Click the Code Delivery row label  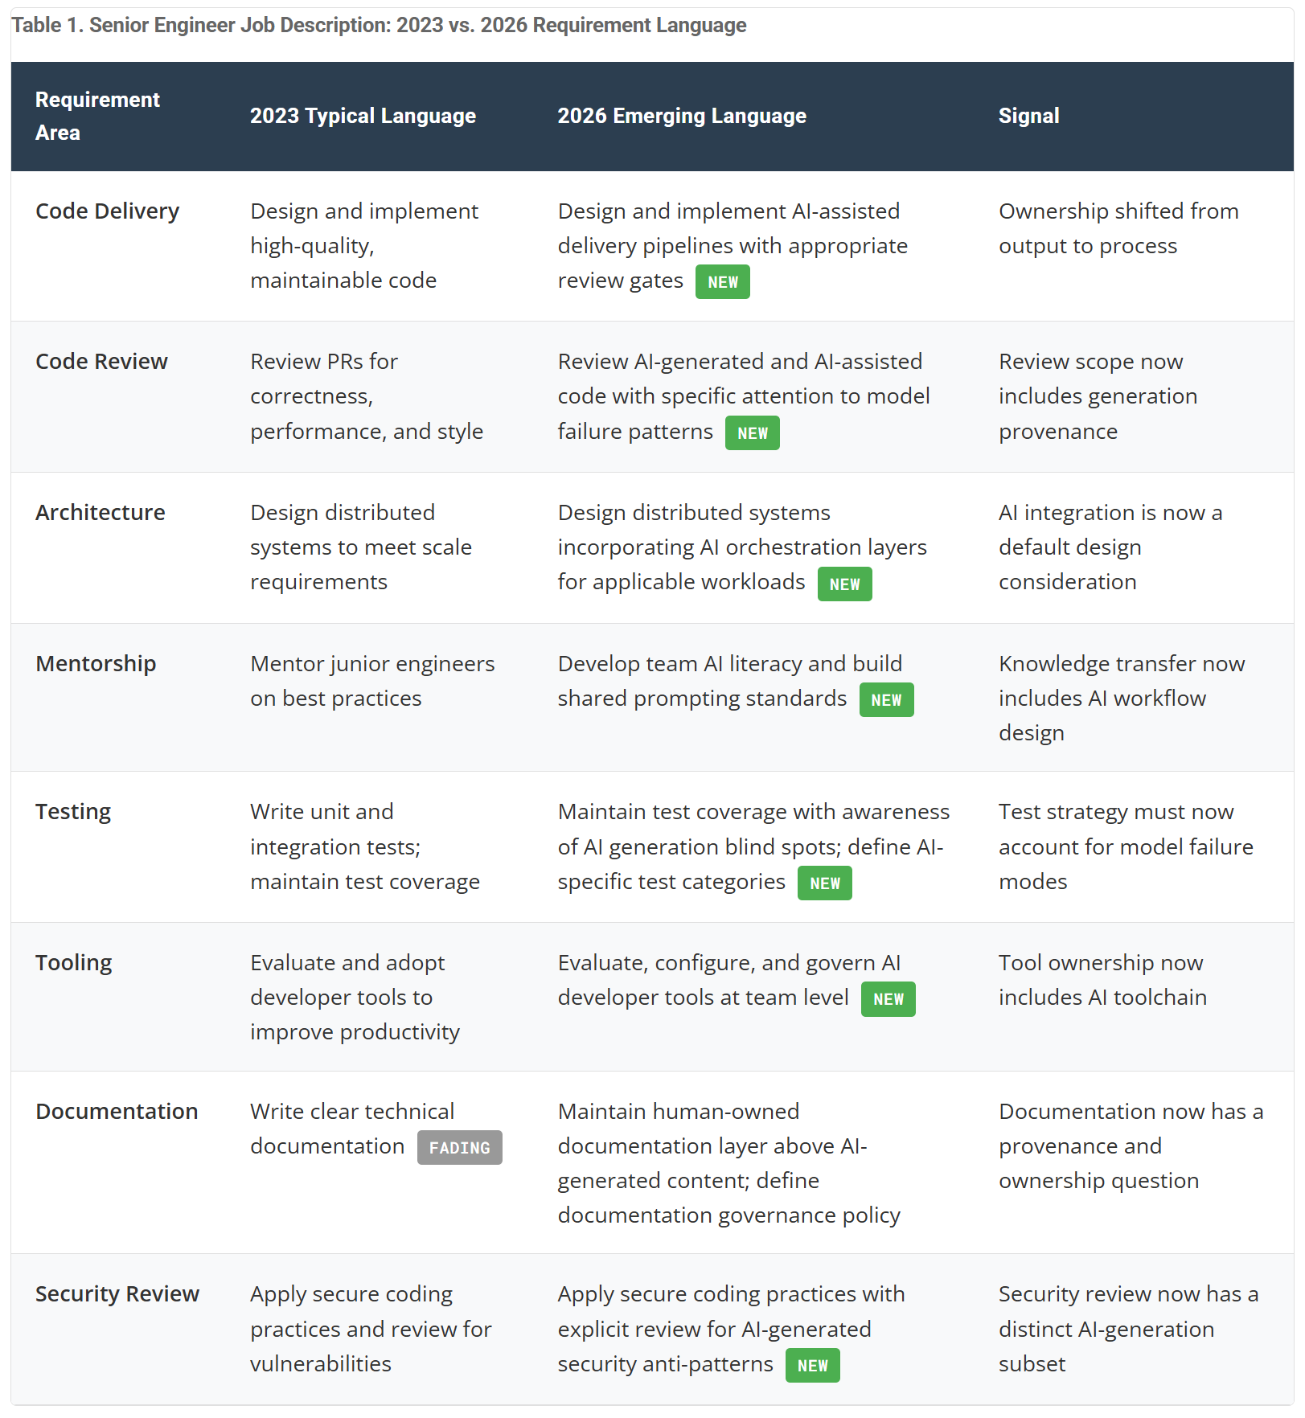[108, 211]
